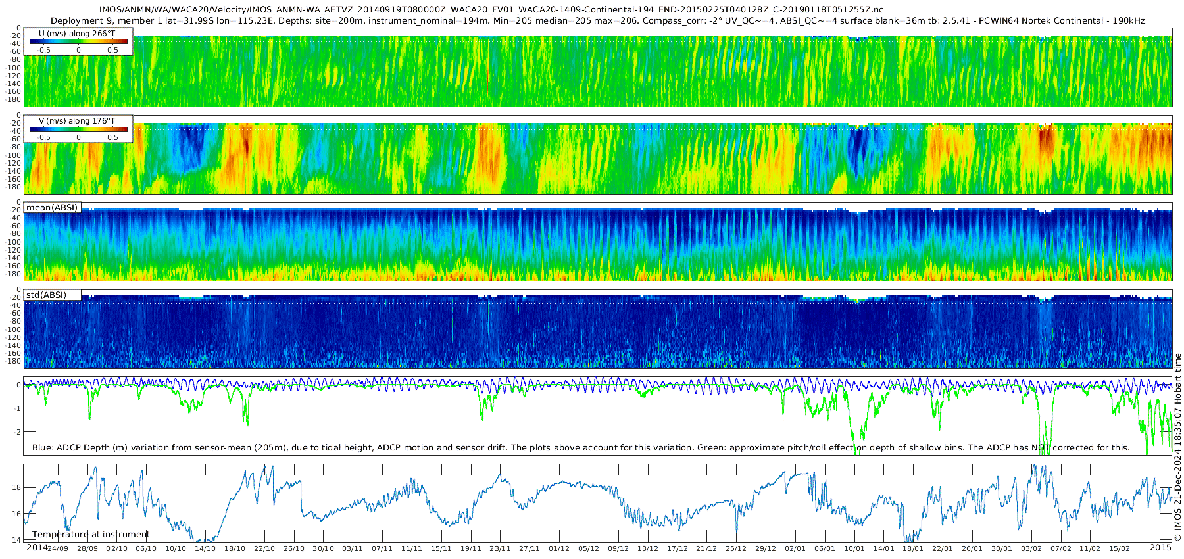Click the '26/10' date tick
The image size is (1184, 559).
[x=294, y=548]
